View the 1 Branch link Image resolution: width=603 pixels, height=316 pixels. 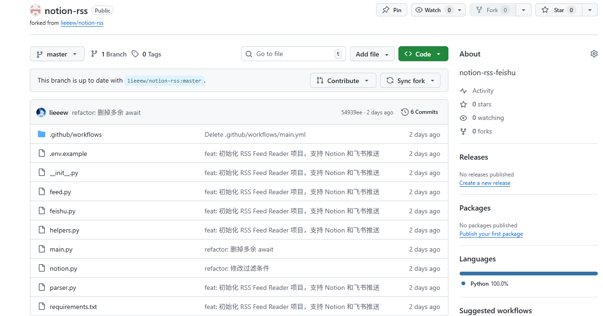[108, 54]
